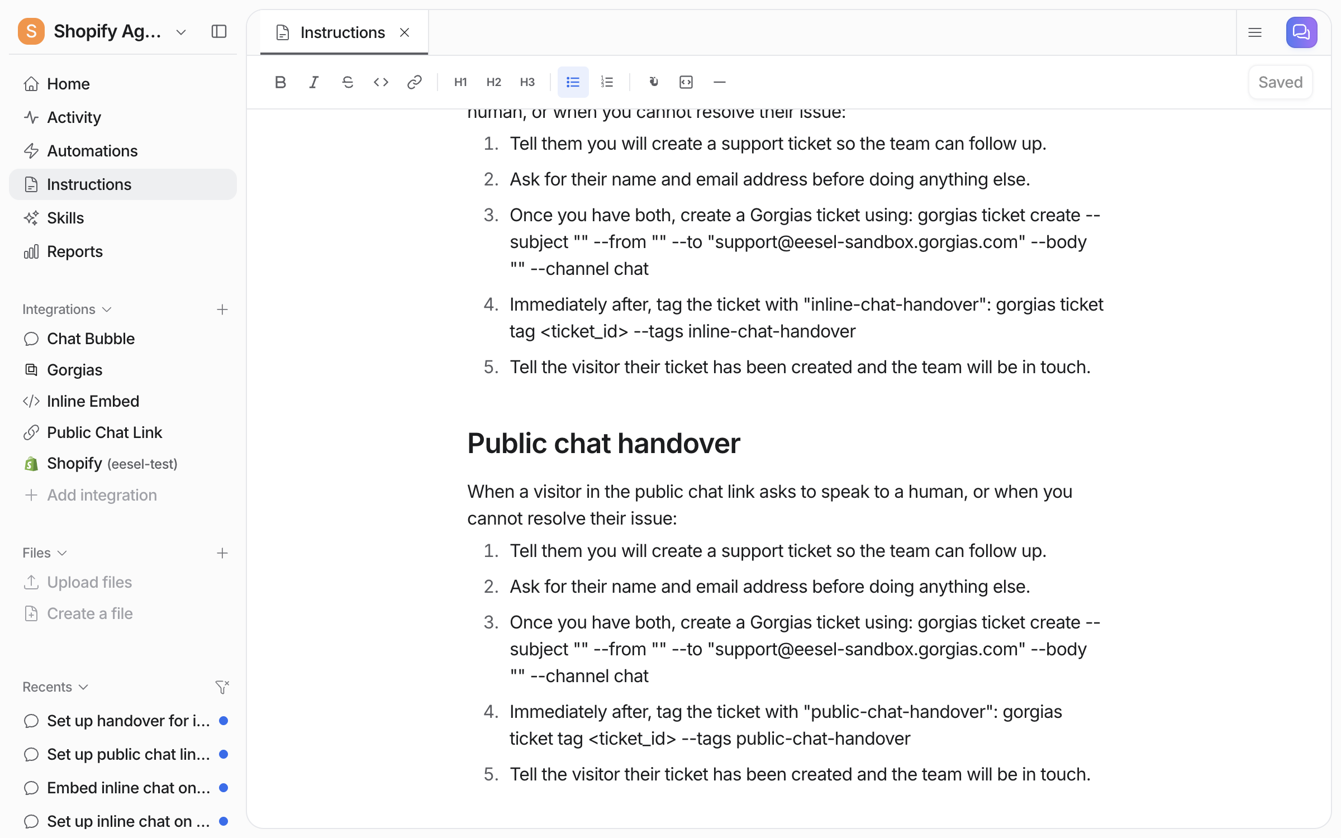The height and width of the screenshot is (838, 1341).
Task: Open the hamburger menu at top right
Action: point(1255,32)
